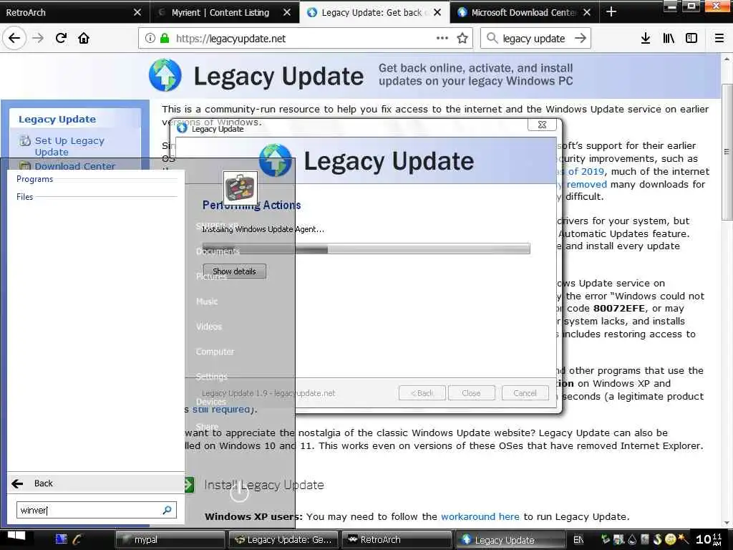Switch to RetroArch taskbar window
The height and width of the screenshot is (550, 733).
397,540
